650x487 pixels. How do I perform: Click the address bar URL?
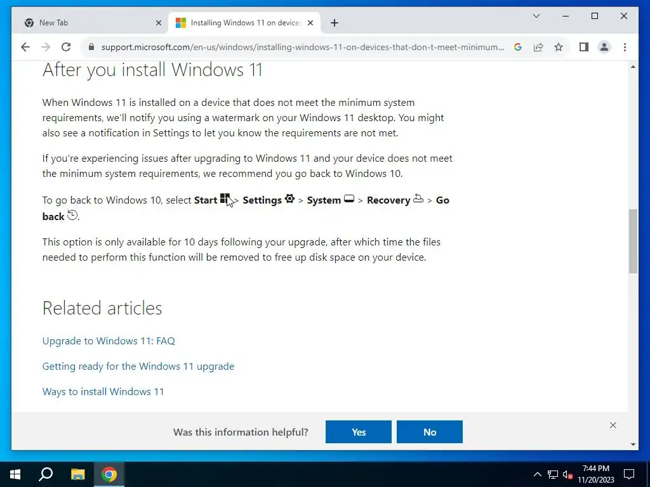[x=303, y=47]
